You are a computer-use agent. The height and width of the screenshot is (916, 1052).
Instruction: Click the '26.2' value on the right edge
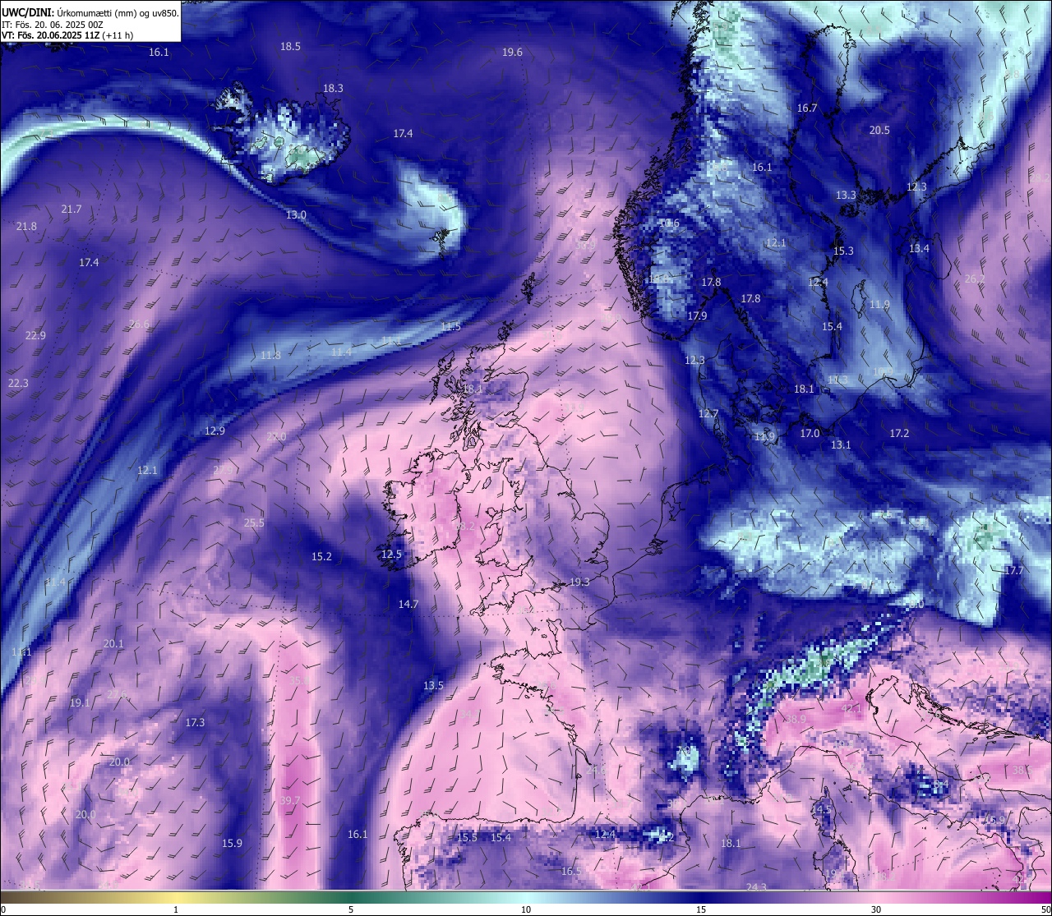point(974,279)
